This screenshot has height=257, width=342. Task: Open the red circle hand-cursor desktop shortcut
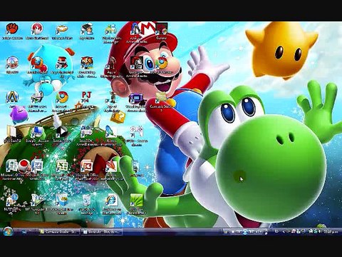pos(37,29)
